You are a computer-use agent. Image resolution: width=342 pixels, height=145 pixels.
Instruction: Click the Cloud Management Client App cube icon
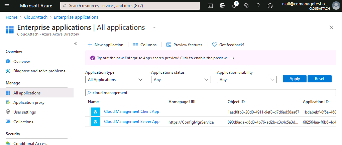pyautogui.click(x=95, y=112)
